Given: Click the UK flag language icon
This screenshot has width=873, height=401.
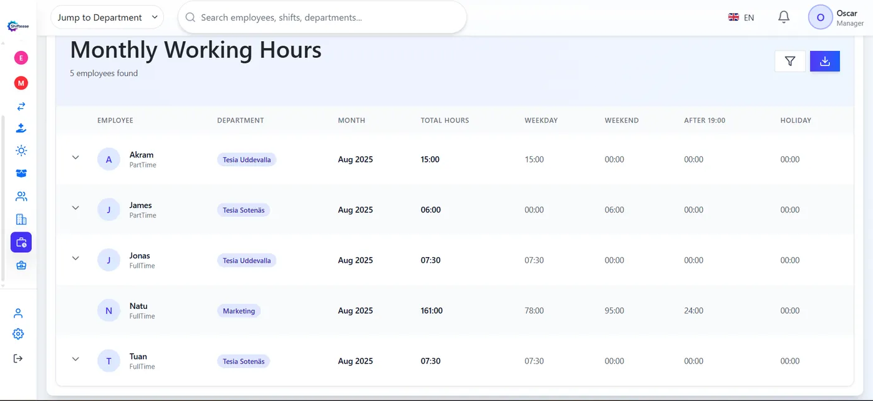Looking at the screenshot, I should click(733, 17).
